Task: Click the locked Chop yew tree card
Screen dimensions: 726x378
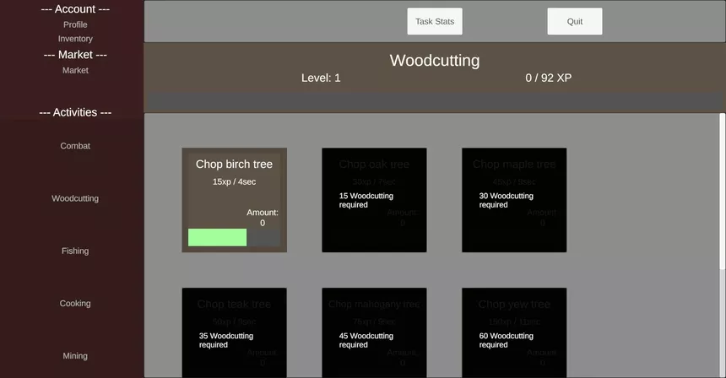Action: click(514, 332)
